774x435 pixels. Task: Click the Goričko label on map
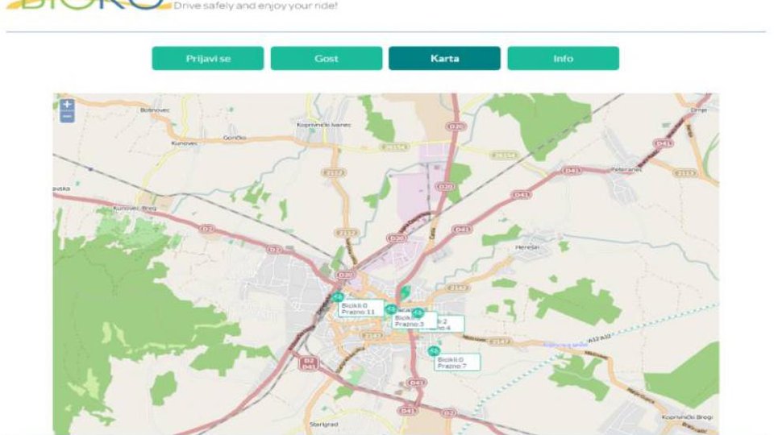235,138
